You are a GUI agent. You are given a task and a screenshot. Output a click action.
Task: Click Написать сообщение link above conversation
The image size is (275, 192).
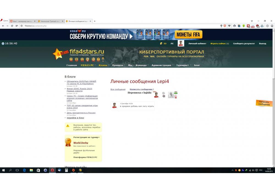tap(141, 89)
